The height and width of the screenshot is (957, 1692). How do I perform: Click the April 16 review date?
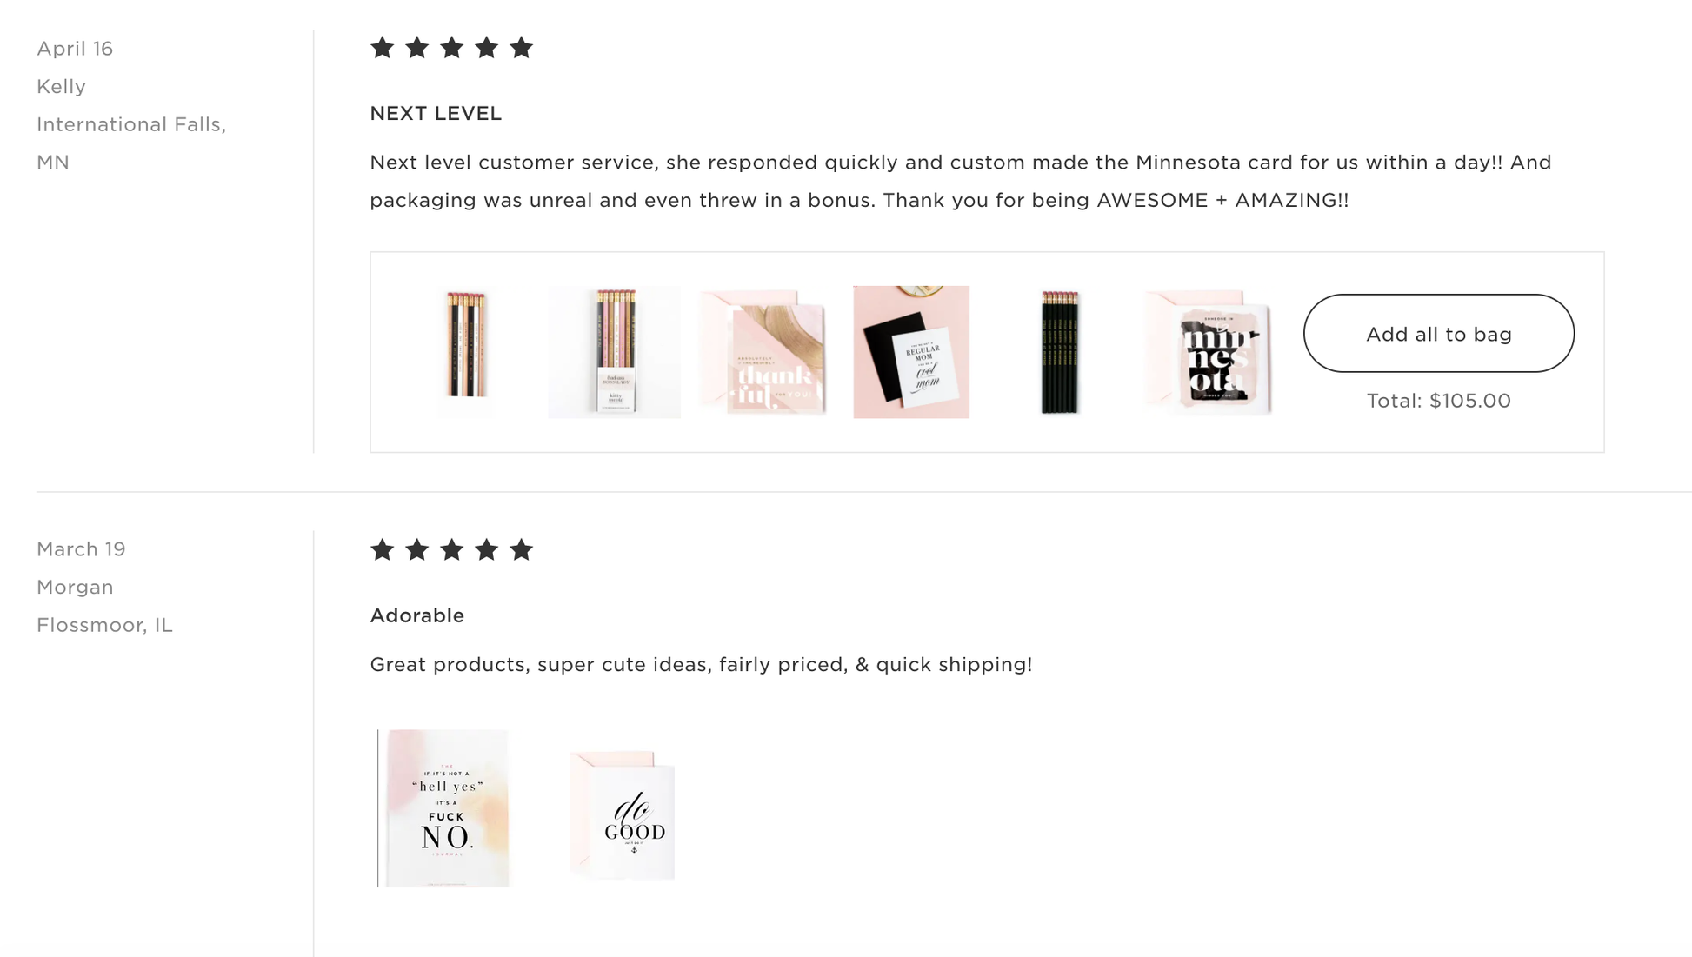75,49
